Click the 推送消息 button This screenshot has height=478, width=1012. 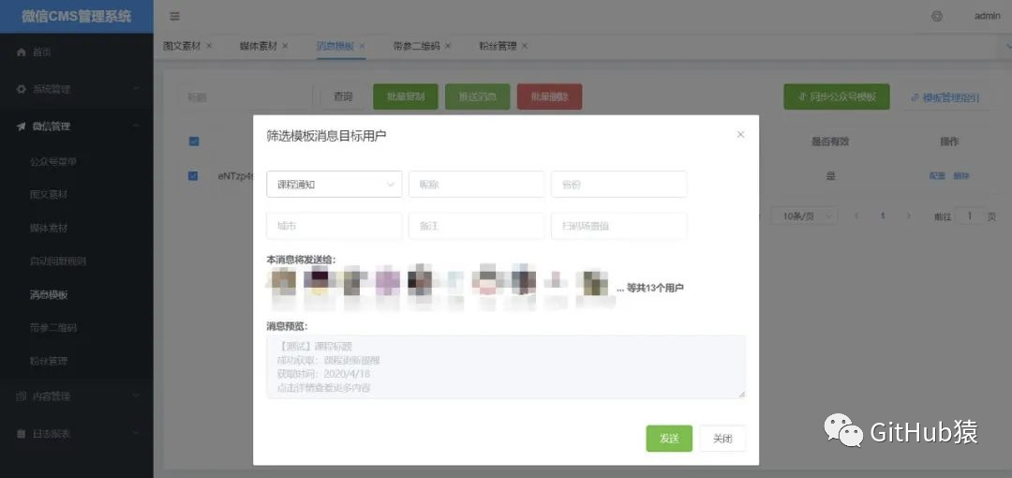(x=478, y=97)
